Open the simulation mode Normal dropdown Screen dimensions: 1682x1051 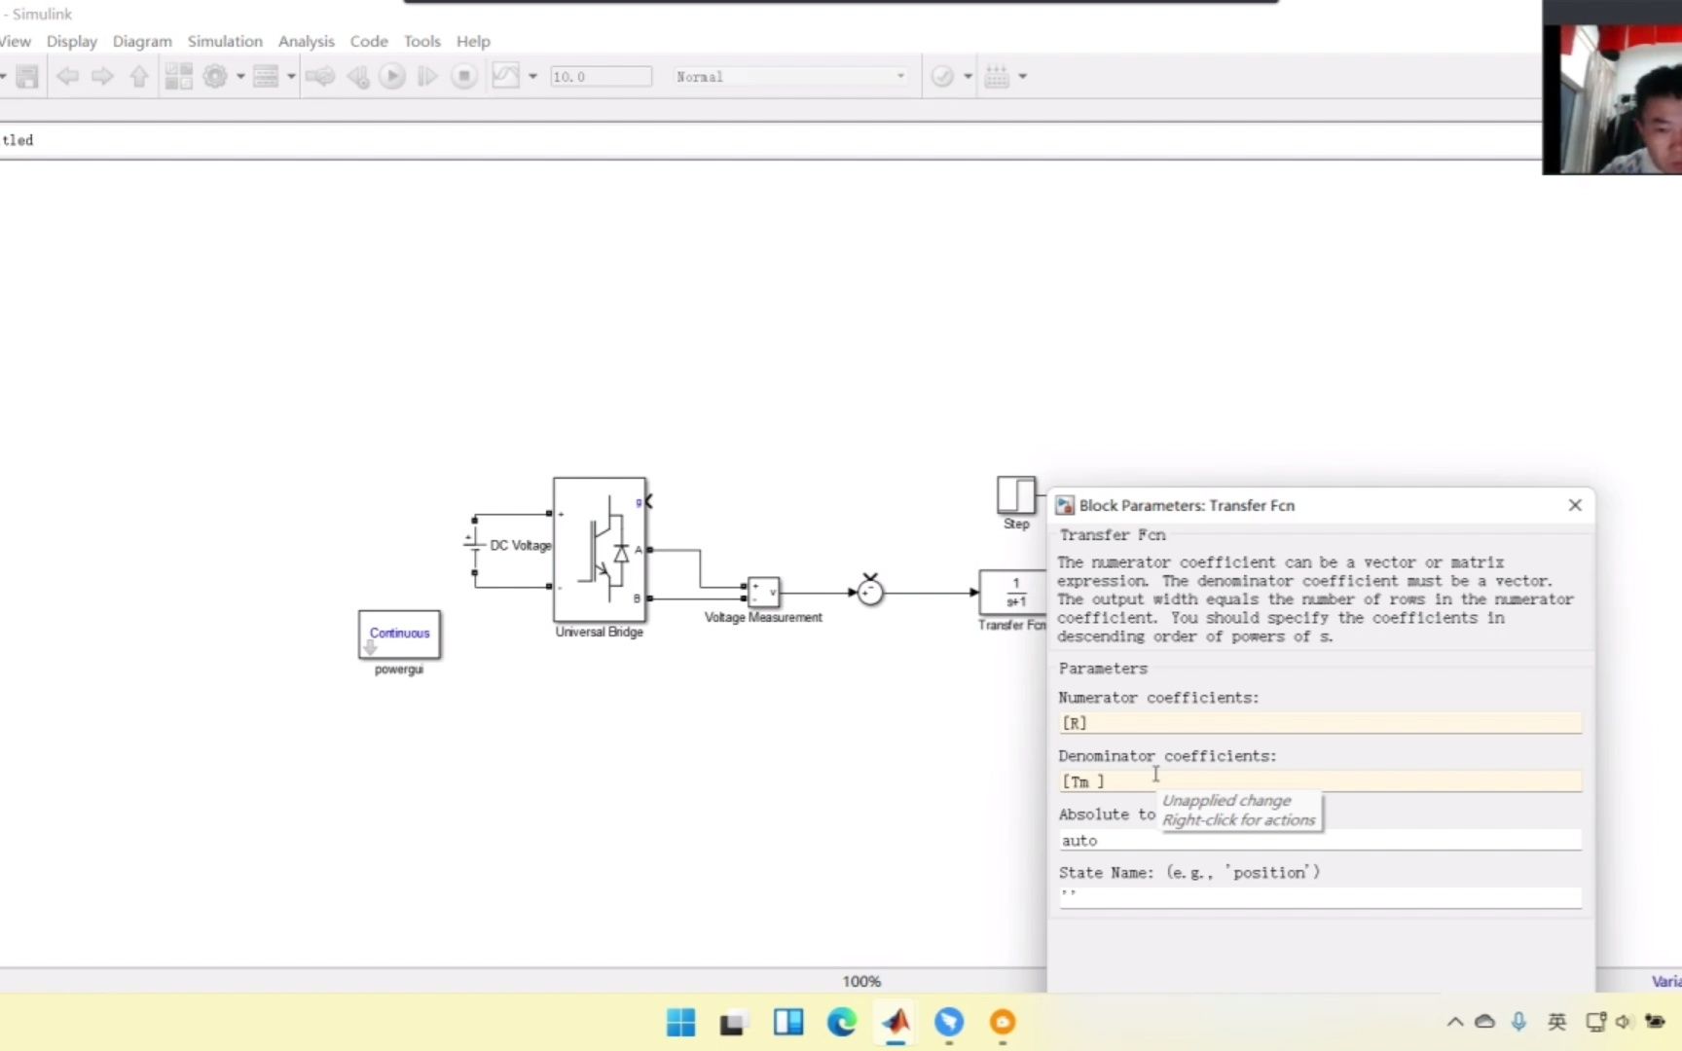[x=790, y=76]
